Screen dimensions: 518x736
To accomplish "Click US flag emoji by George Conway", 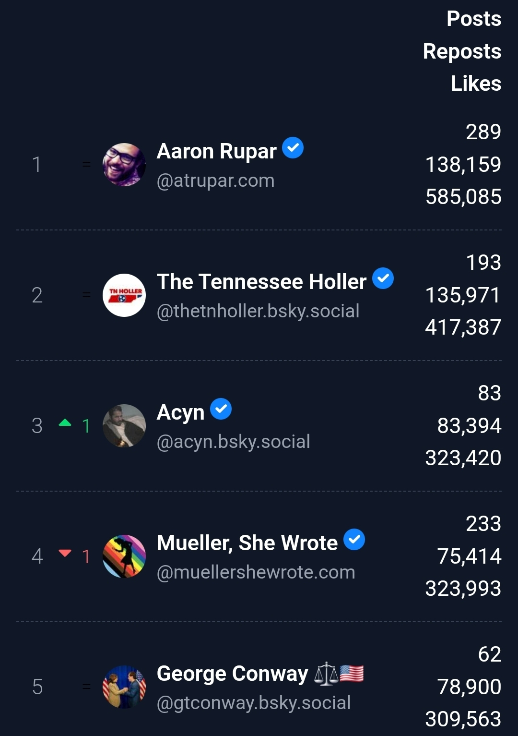I will 352,674.
